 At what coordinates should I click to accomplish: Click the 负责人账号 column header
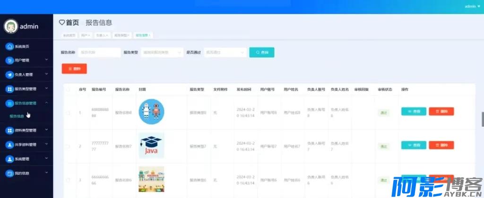click(x=316, y=90)
